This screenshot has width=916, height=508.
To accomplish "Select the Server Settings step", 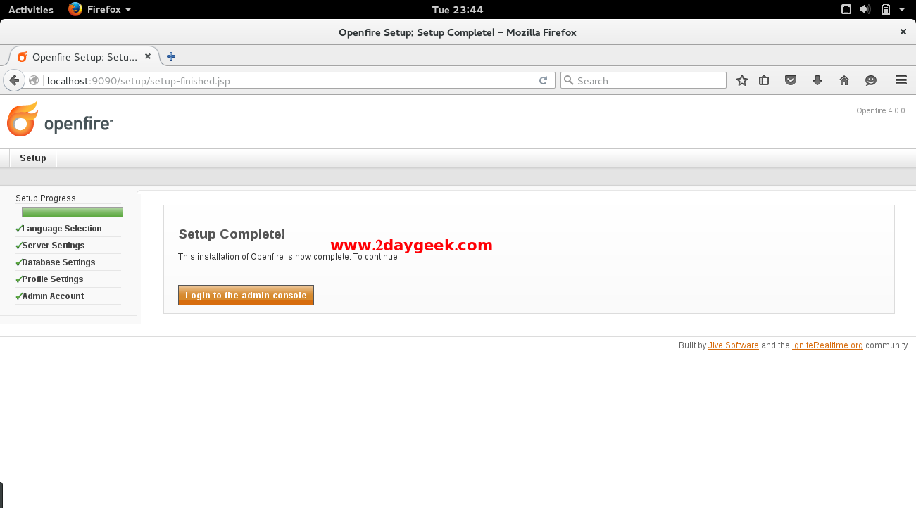I will click(x=53, y=246).
